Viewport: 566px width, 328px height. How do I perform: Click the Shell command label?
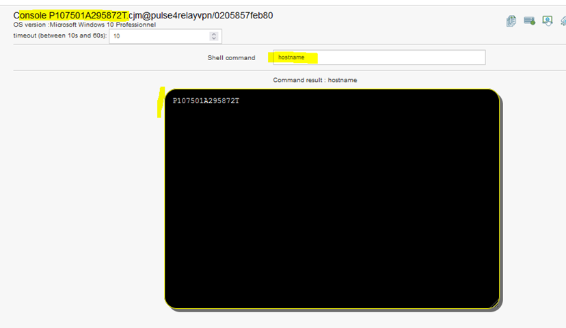coord(231,58)
